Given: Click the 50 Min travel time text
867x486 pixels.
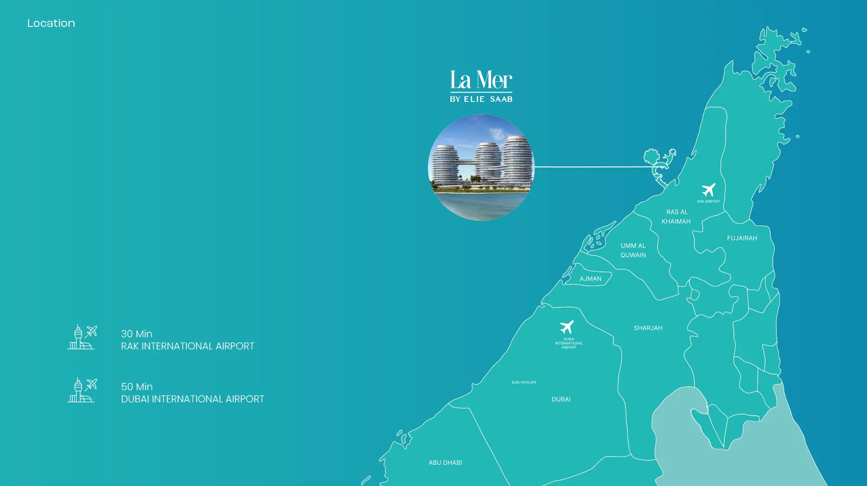Looking at the screenshot, I should (x=137, y=387).
